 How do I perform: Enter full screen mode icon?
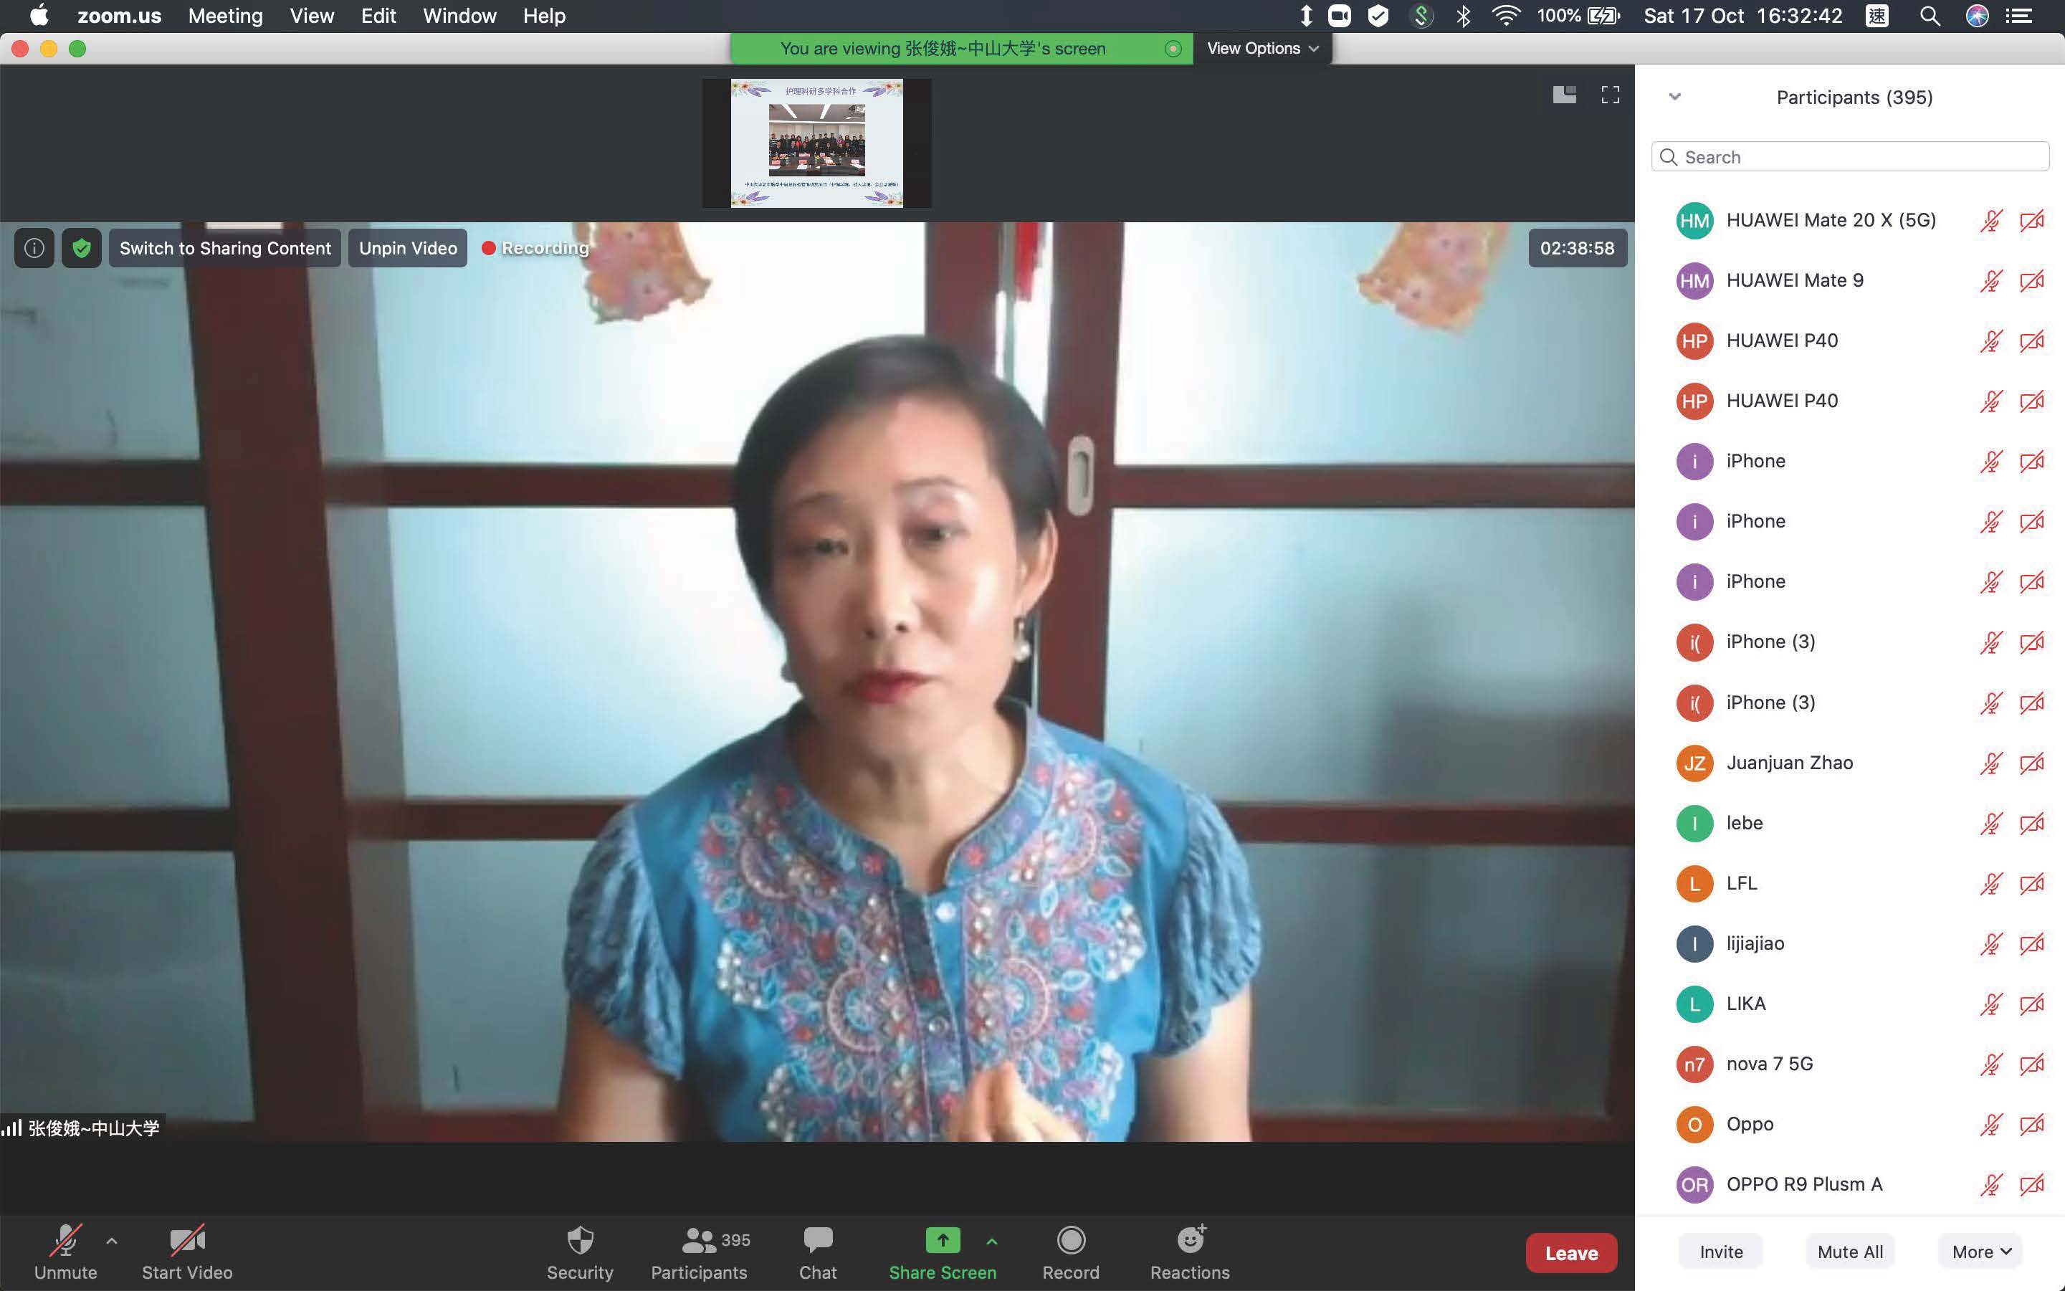(x=1610, y=95)
